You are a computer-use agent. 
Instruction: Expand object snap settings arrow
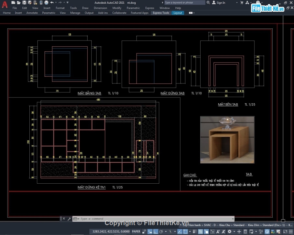190,231
